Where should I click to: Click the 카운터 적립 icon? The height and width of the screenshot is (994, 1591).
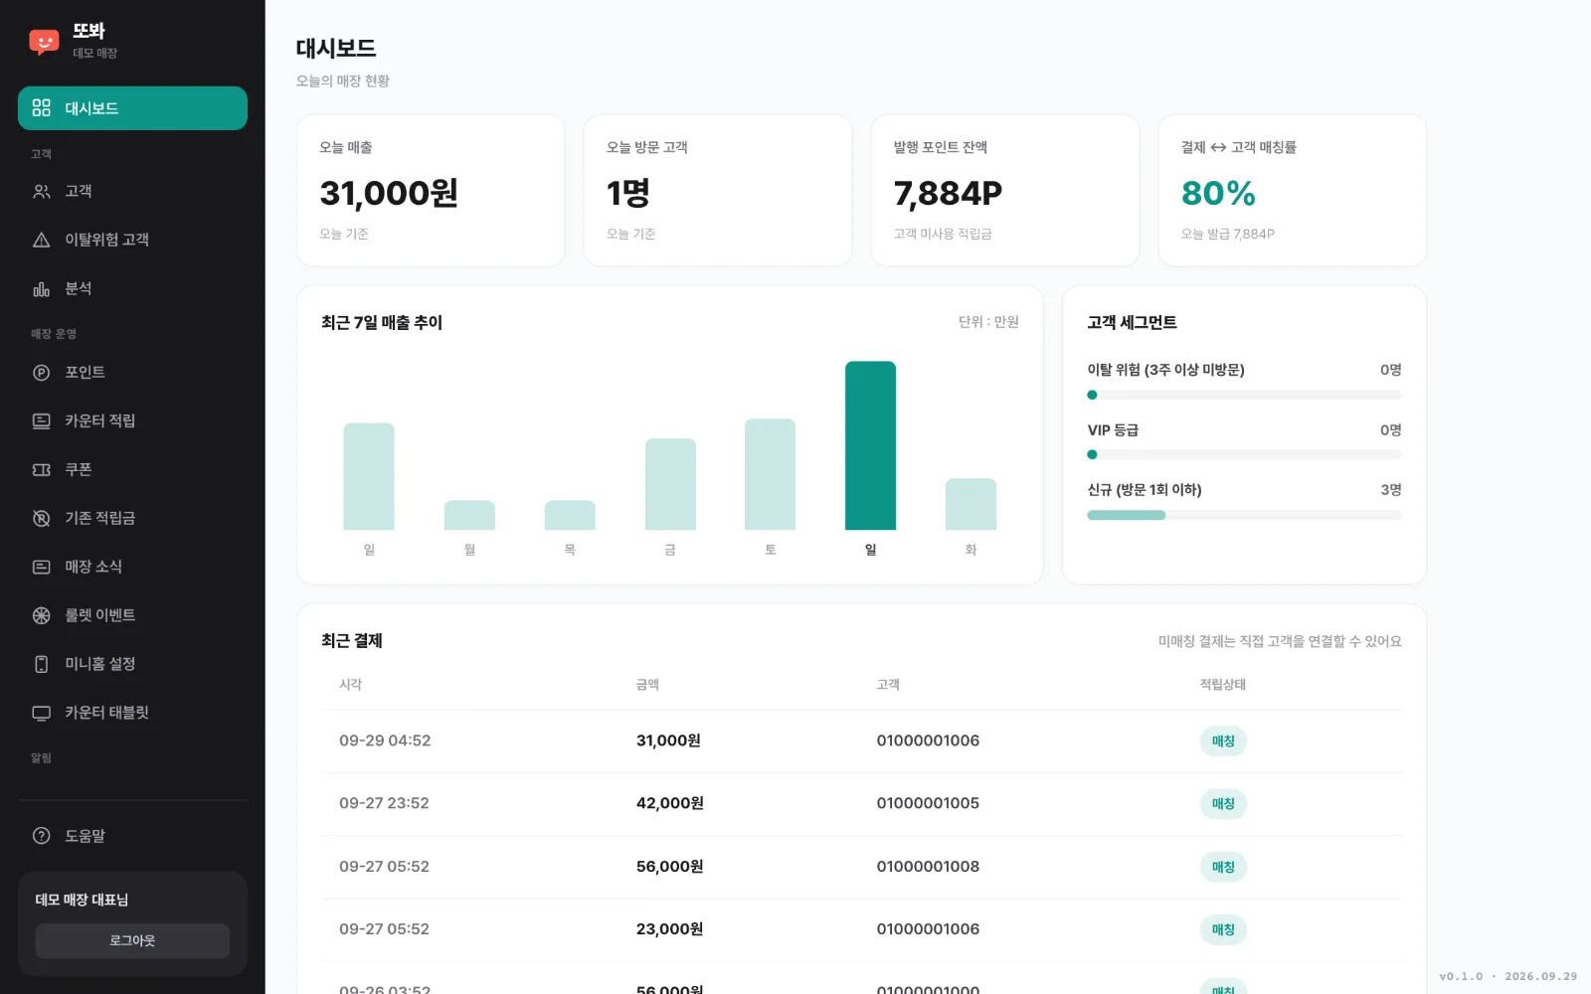41,420
